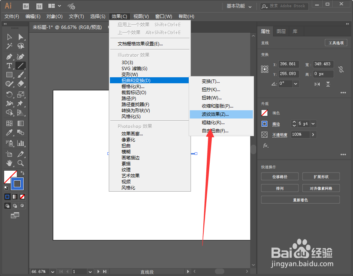Select the Zoom tool
Image resolution: width=353 pixels, height=276 pixels.
pyautogui.click(x=21, y=163)
